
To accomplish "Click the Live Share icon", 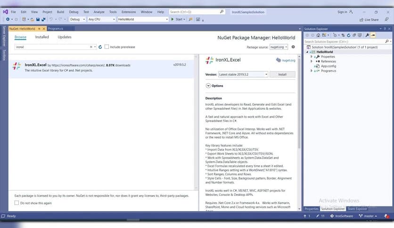I will (x=361, y=19).
